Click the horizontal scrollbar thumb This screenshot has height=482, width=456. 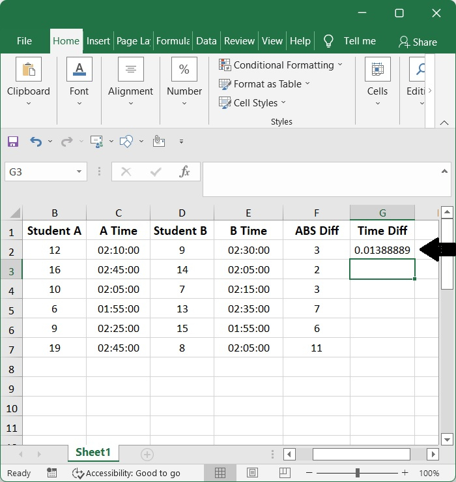tap(362, 455)
